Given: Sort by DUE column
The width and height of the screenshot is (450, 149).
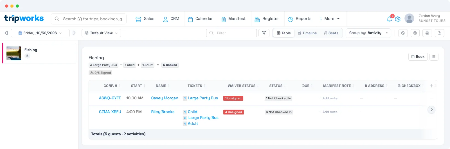Looking at the screenshot, I should coord(307,86).
